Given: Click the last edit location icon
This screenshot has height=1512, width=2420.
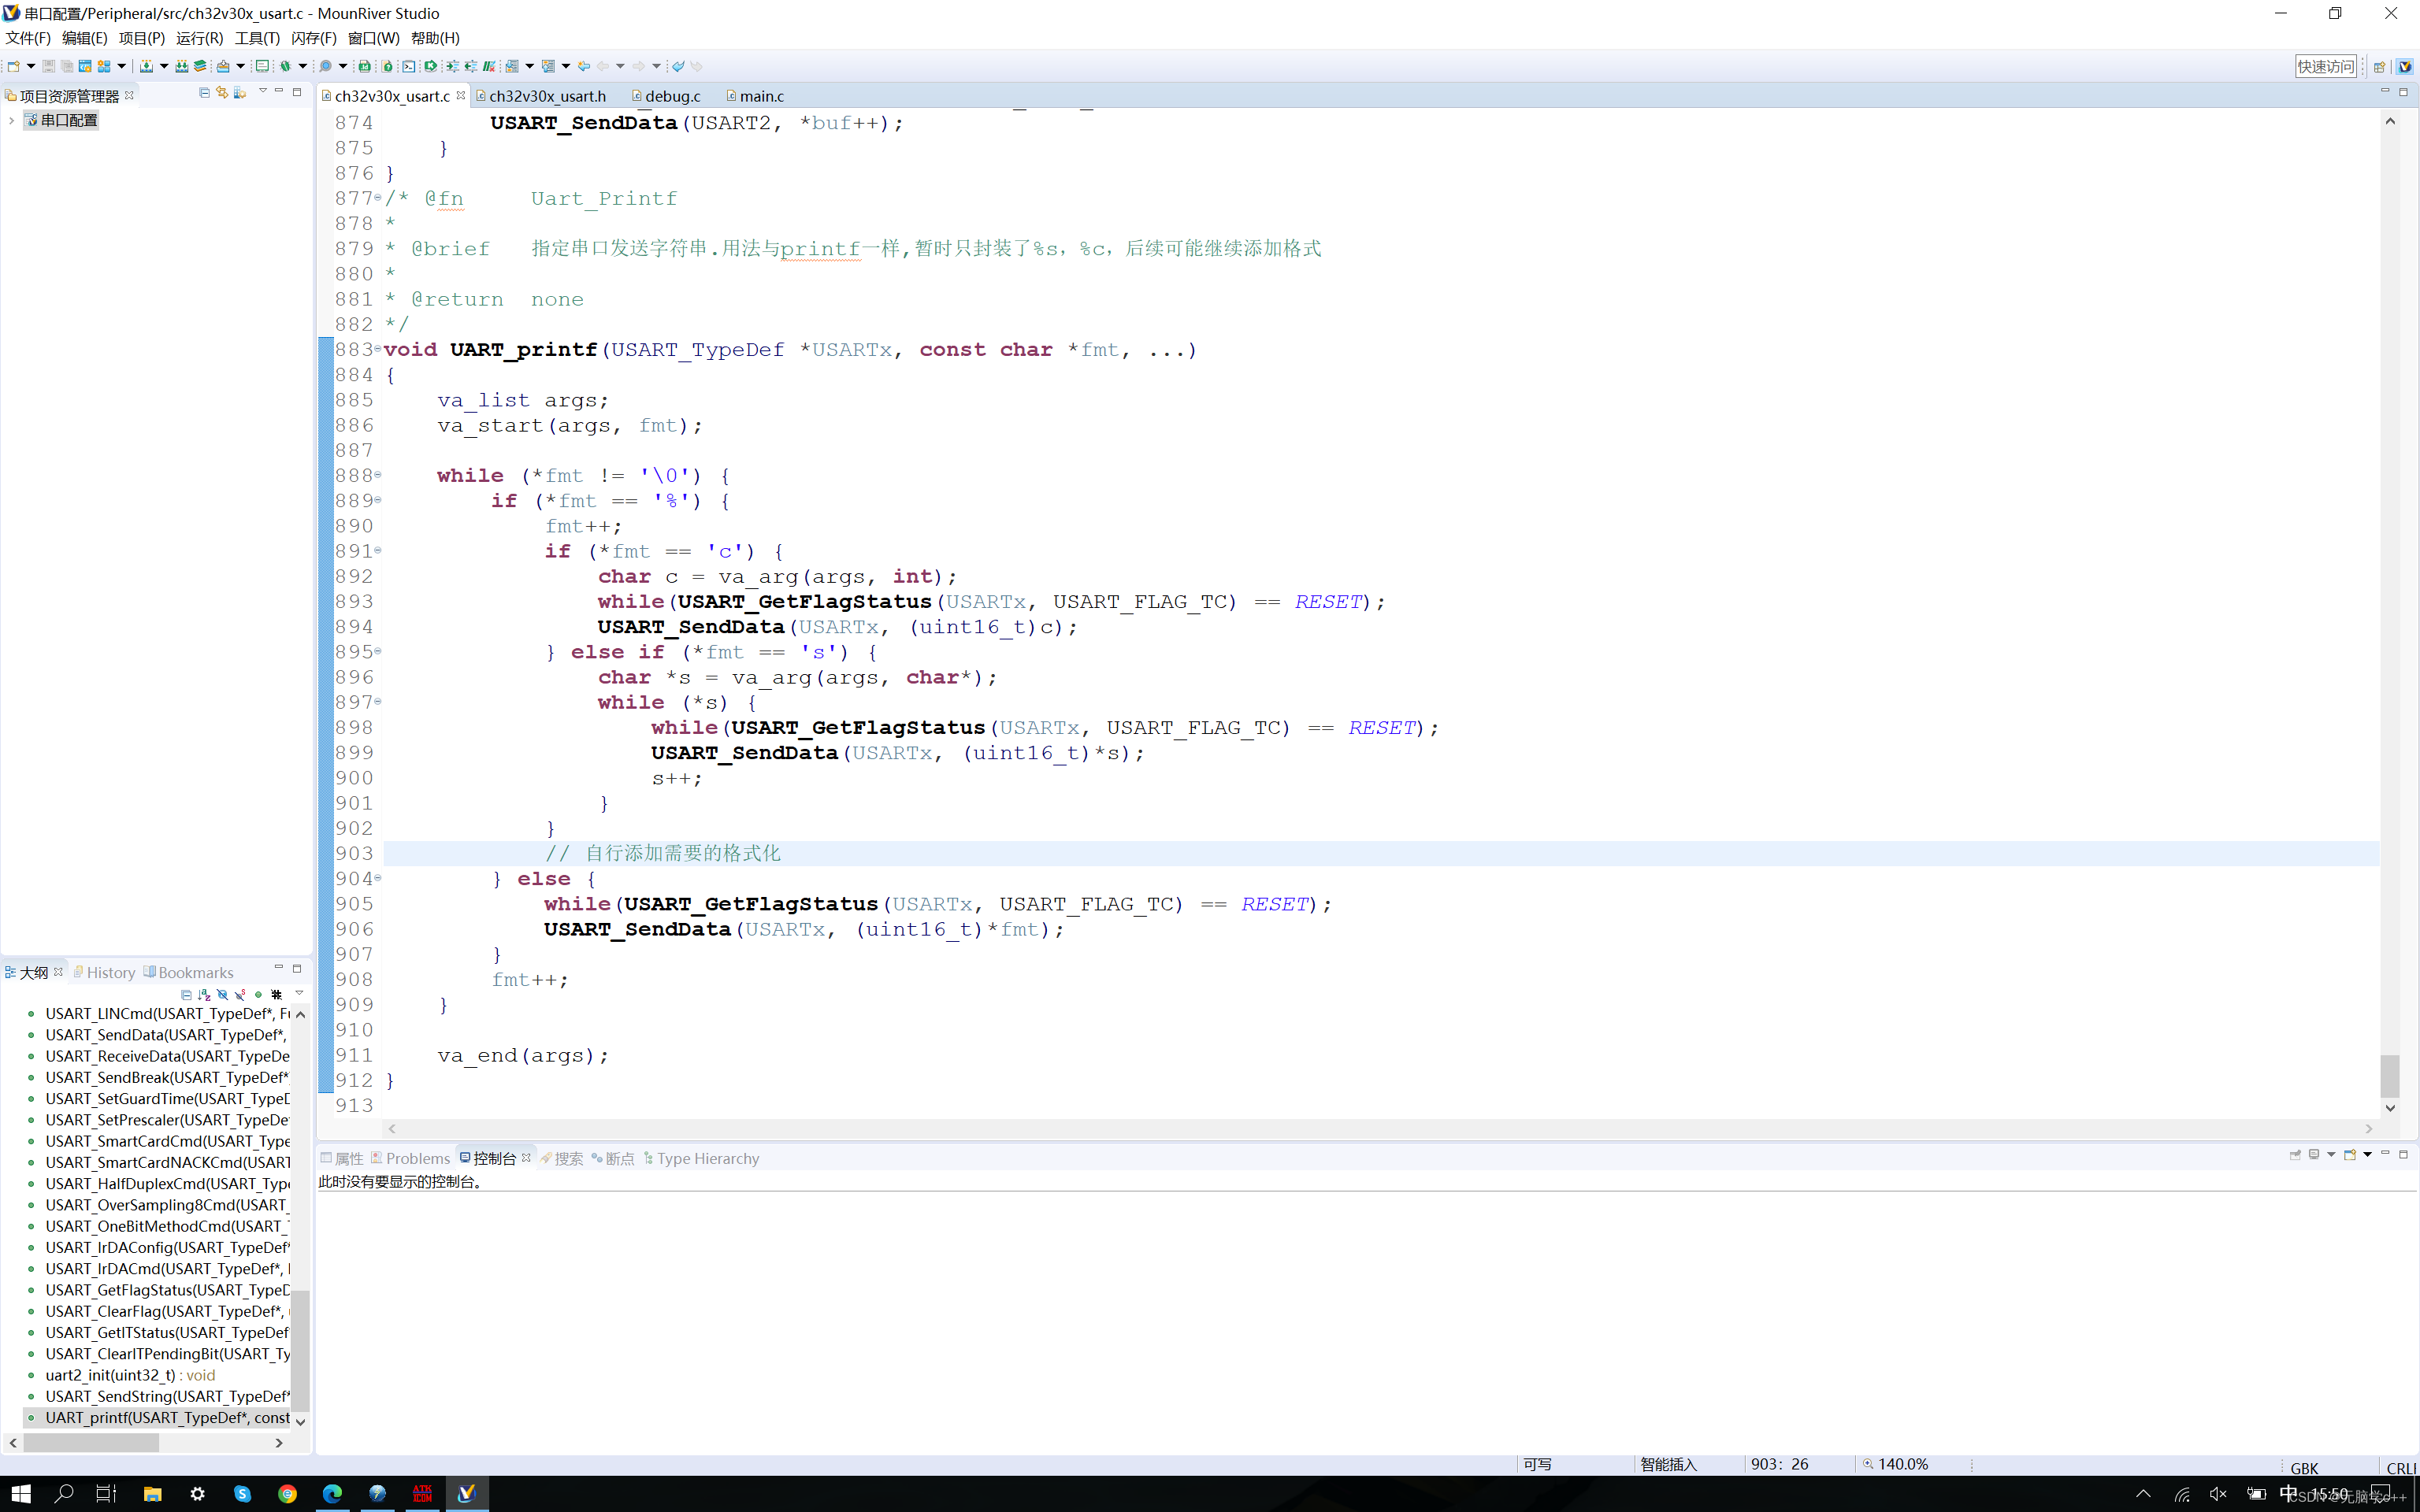Looking at the screenshot, I should 584,66.
